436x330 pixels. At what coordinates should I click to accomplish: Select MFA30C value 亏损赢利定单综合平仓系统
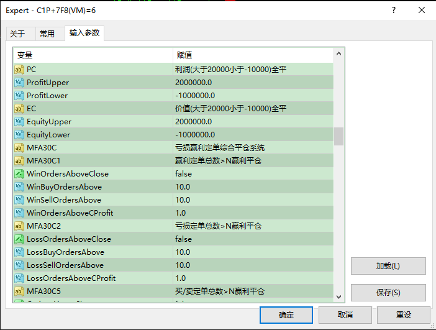[x=220, y=148]
